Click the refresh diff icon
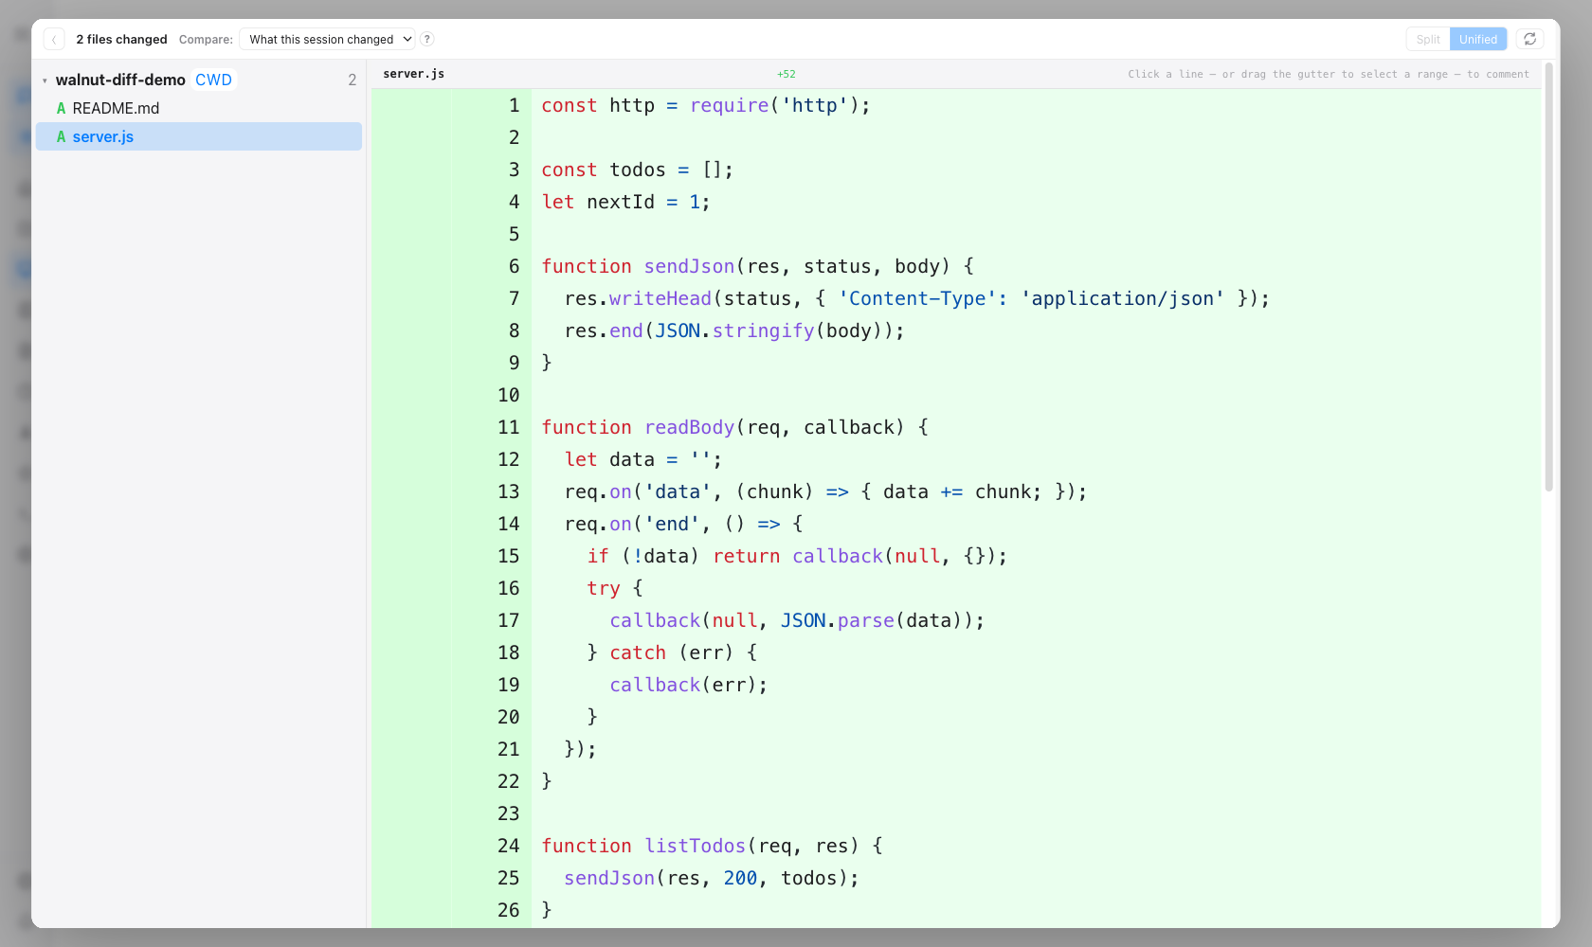The width and height of the screenshot is (1592, 947). click(x=1529, y=39)
